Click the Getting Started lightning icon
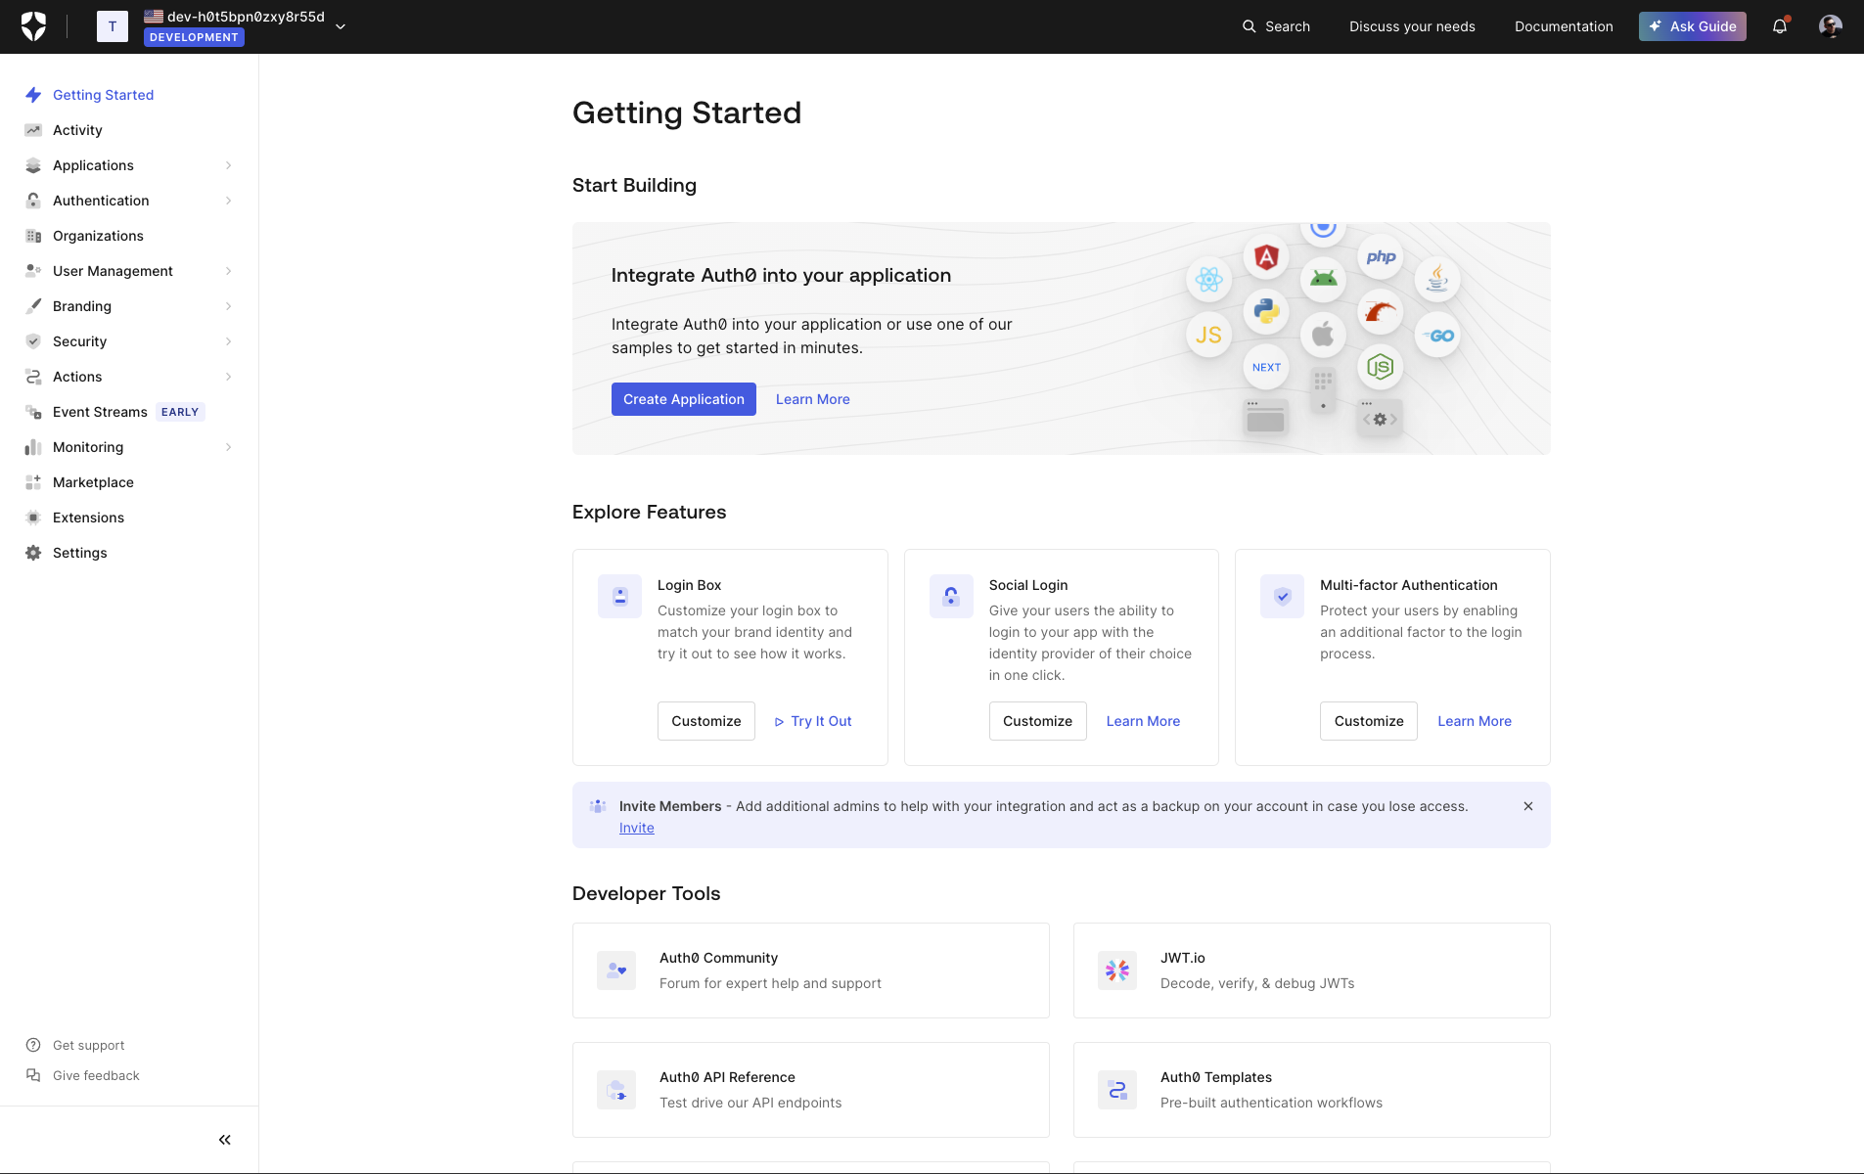This screenshot has width=1864, height=1174. click(x=33, y=95)
